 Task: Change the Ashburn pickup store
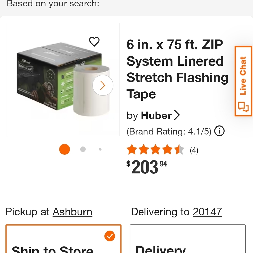pyautogui.click(x=72, y=212)
